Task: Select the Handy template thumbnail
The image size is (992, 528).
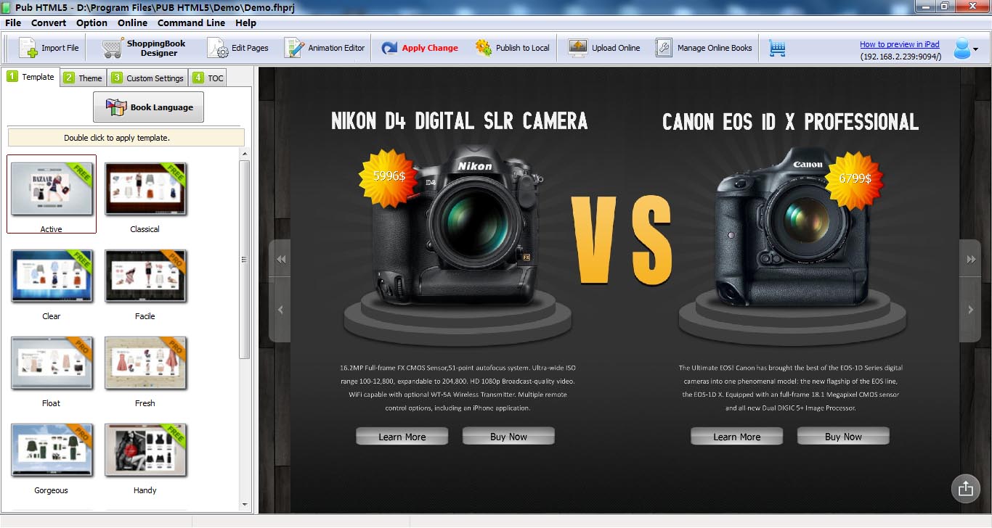Action: [x=145, y=450]
